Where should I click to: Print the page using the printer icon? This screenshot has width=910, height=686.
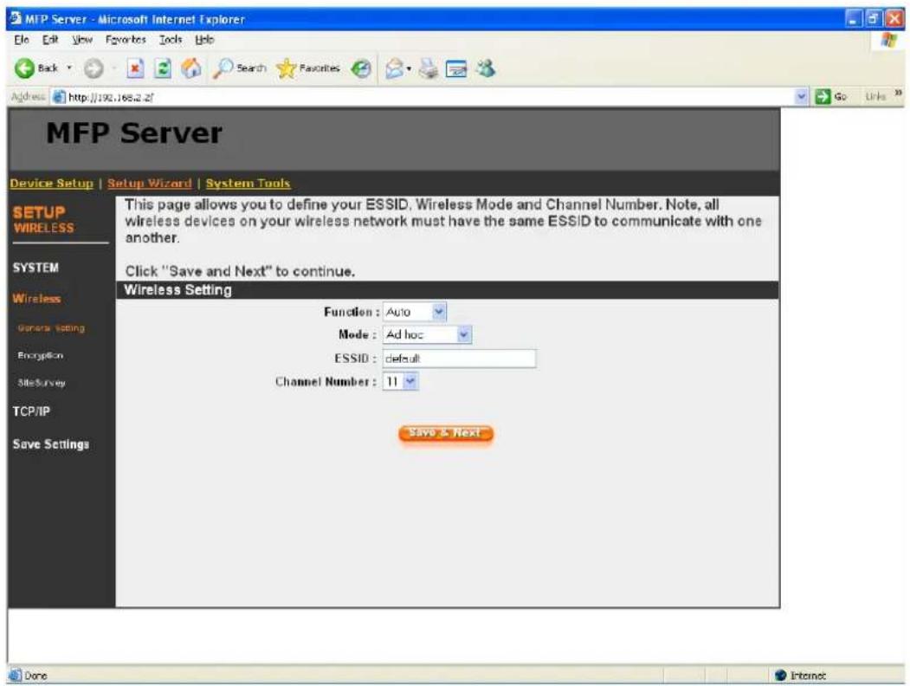(429, 68)
